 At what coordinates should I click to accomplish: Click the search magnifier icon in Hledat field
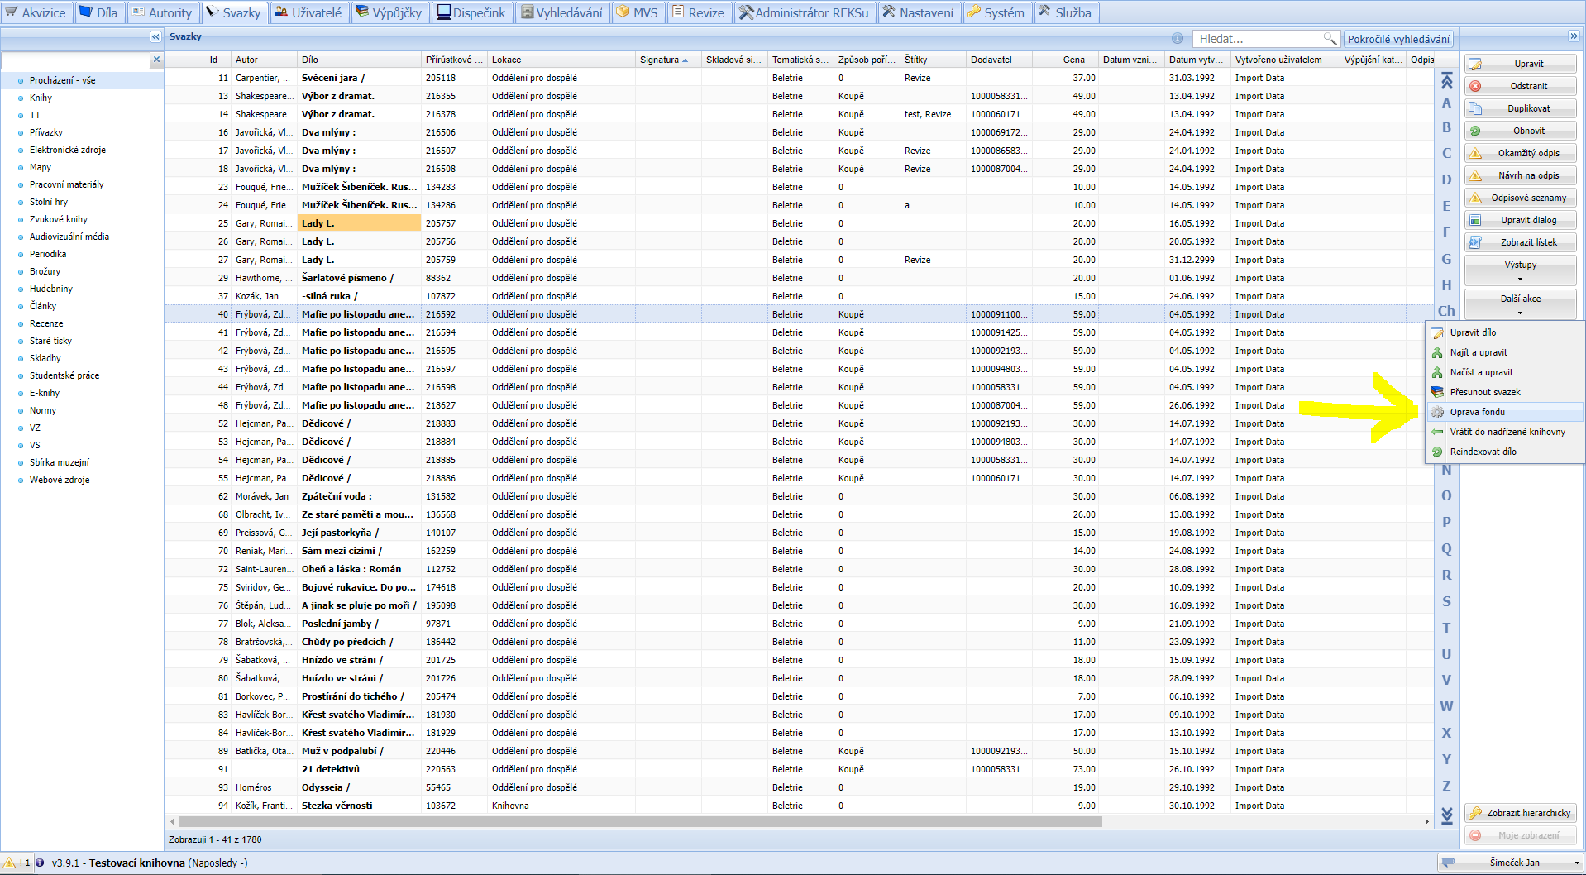pos(1329,39)
